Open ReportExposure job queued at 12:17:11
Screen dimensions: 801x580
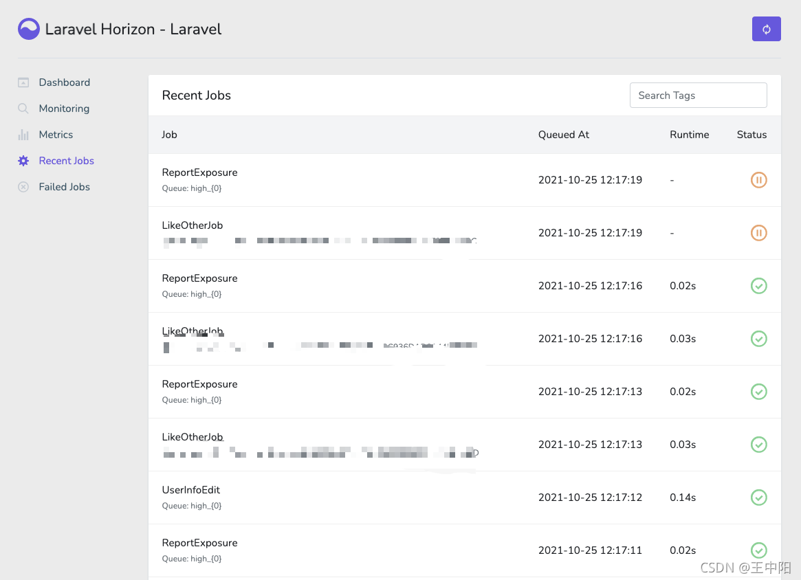click(200, 543)
